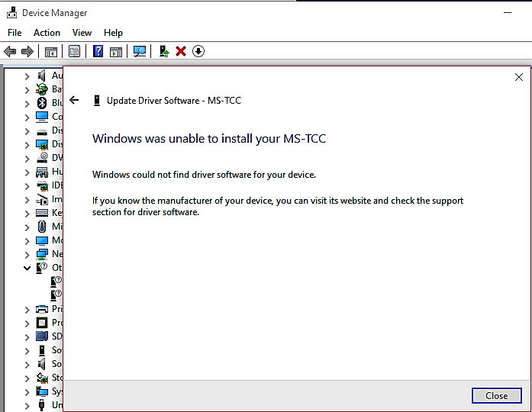The width and height of the screenshot is (532, 412).
Task: Expand the Computer tree node
Action: click(x=27, y=117)
